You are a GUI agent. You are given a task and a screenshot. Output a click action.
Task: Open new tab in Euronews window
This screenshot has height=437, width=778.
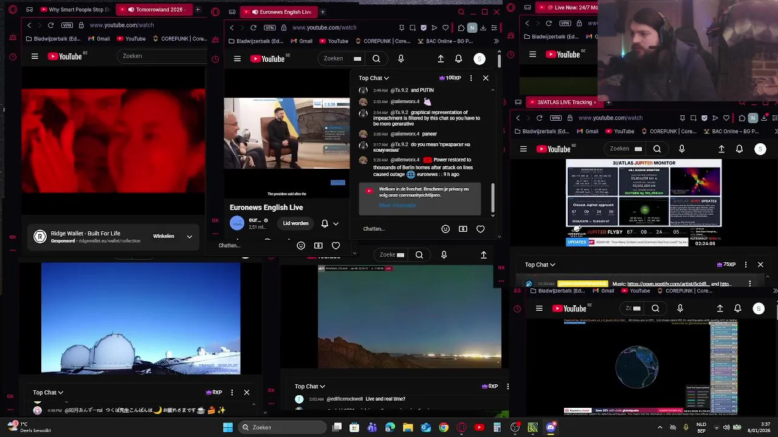point(323,12)
